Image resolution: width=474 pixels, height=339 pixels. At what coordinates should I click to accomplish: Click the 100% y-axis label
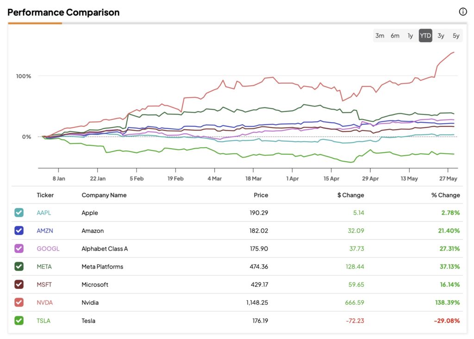(x=24, y=76)
